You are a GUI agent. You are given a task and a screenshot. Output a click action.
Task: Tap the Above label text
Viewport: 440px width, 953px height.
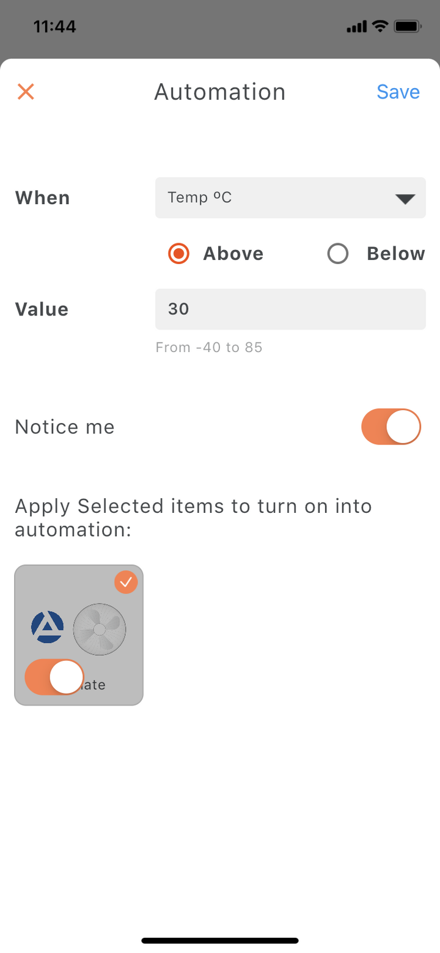coord(233,254)
